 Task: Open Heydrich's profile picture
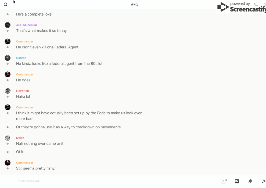tap(8, 91)
